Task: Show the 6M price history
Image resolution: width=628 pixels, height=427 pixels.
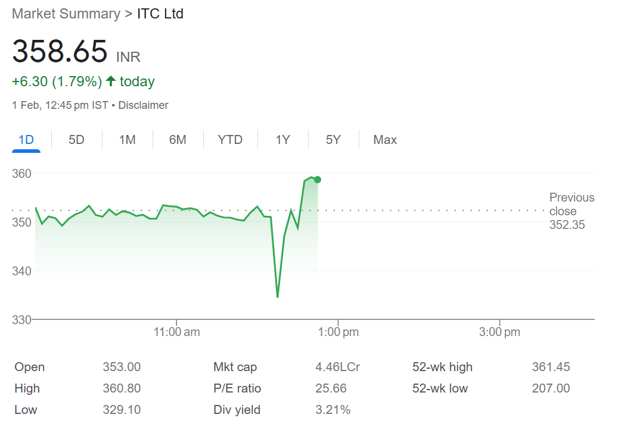Action: [178, 140]
